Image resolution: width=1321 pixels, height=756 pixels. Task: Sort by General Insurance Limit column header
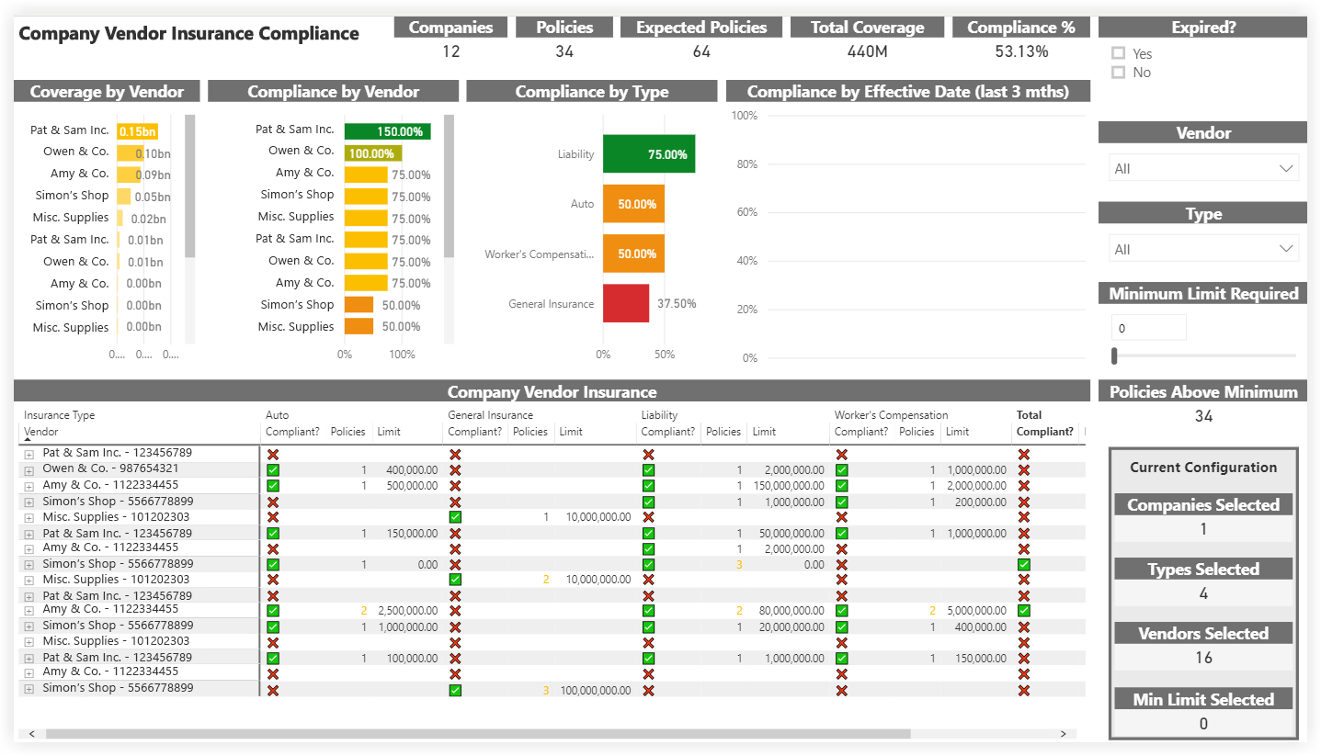(571, 432)
